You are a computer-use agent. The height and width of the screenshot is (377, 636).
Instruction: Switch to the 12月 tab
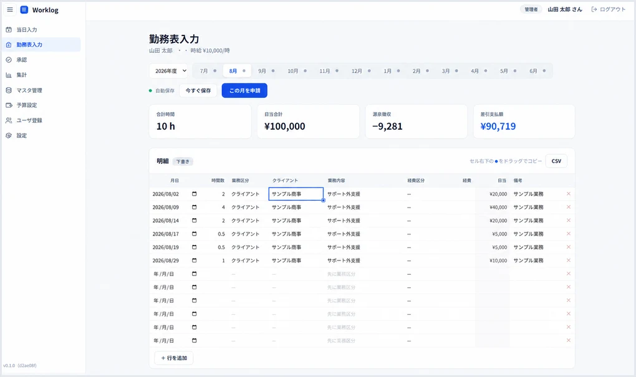[x=360, y=71]
